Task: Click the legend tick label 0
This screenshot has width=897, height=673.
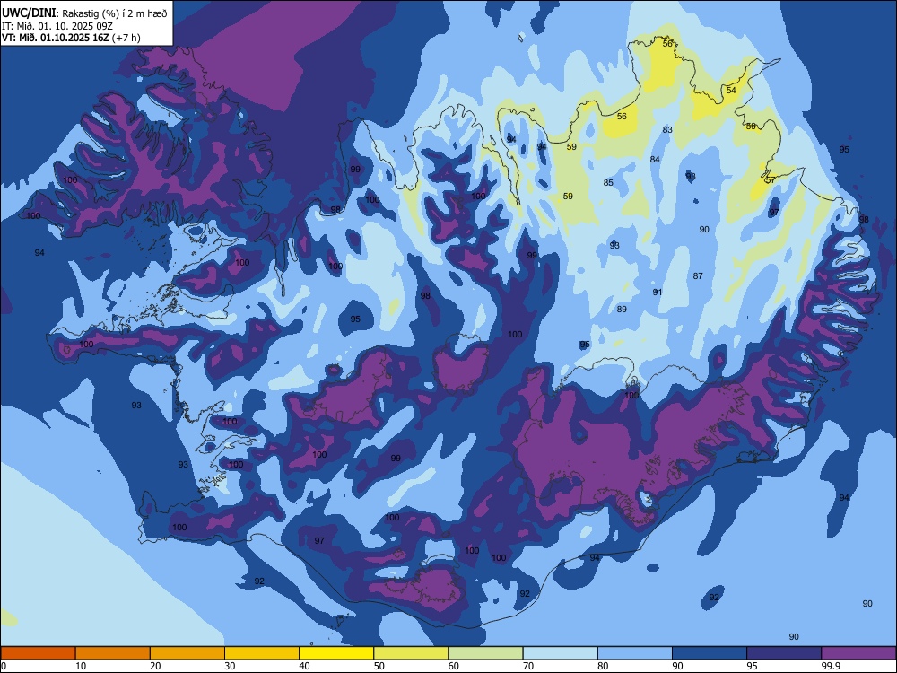Action: point(4,666)
